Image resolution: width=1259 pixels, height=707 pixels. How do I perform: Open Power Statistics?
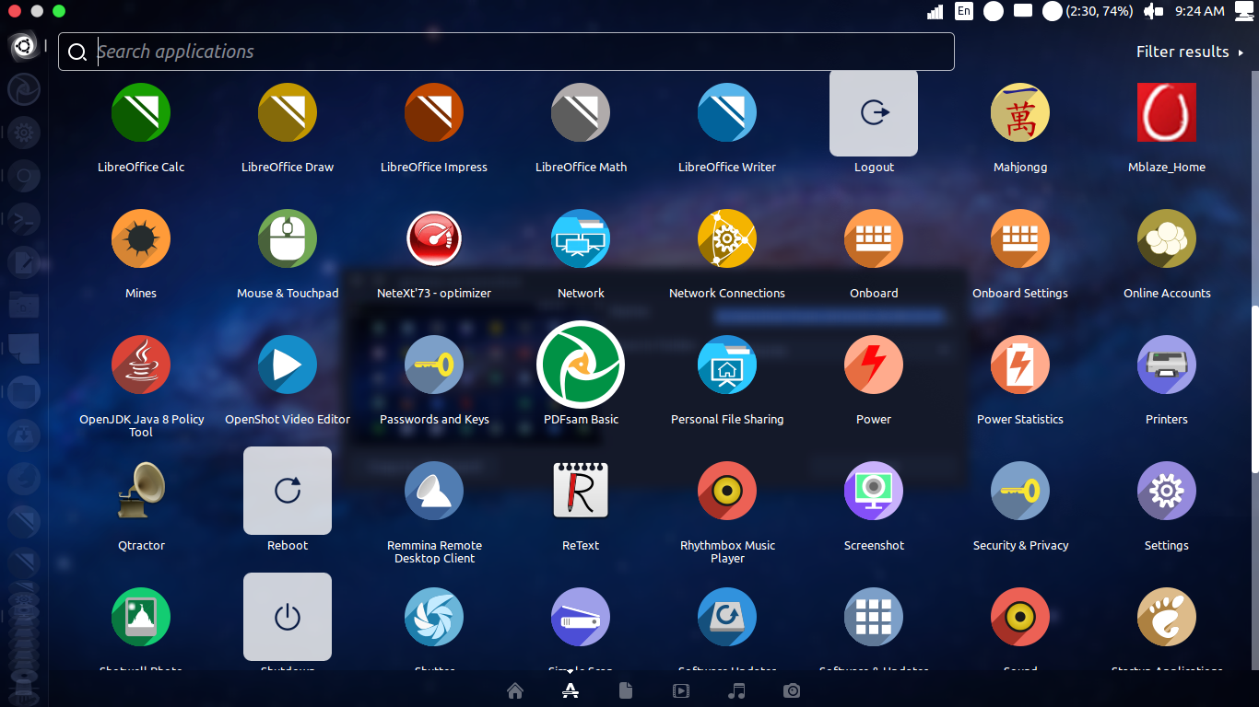1020,365
